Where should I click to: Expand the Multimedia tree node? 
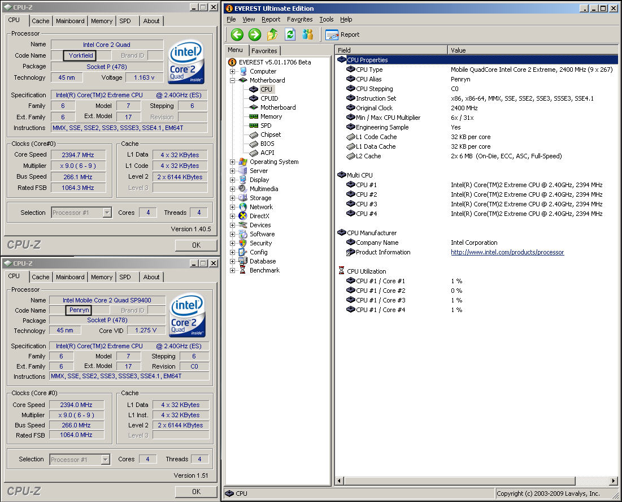(232, 189)
